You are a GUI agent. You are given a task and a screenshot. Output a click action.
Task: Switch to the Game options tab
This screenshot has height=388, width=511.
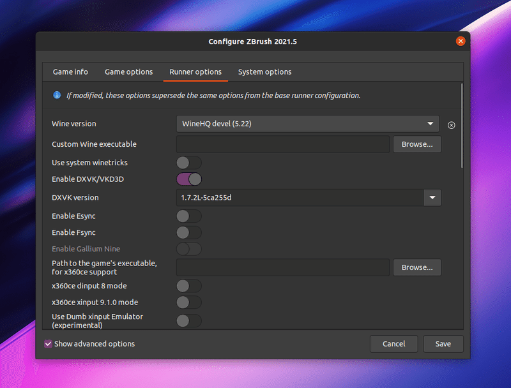[x=129, y=72]
